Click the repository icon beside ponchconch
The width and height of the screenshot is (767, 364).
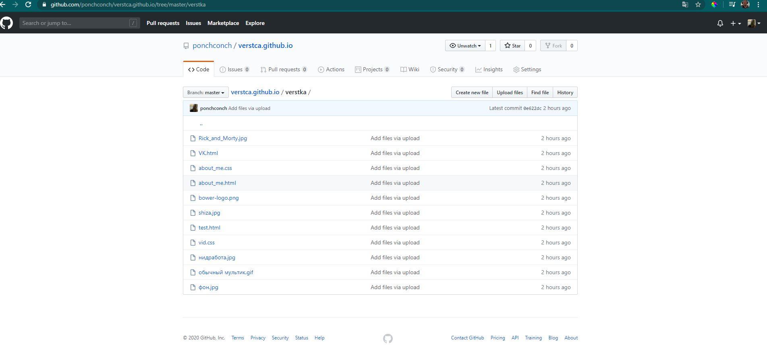click(186, 46)
